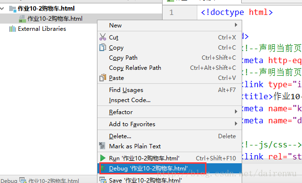Click the 'meta http-eq' code line
302x183 pixels.
coord(272,60)
